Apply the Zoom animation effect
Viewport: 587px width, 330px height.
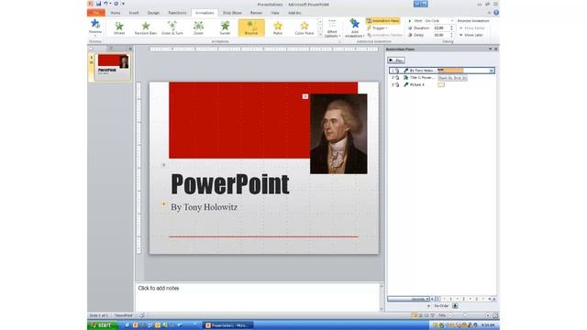198,27
